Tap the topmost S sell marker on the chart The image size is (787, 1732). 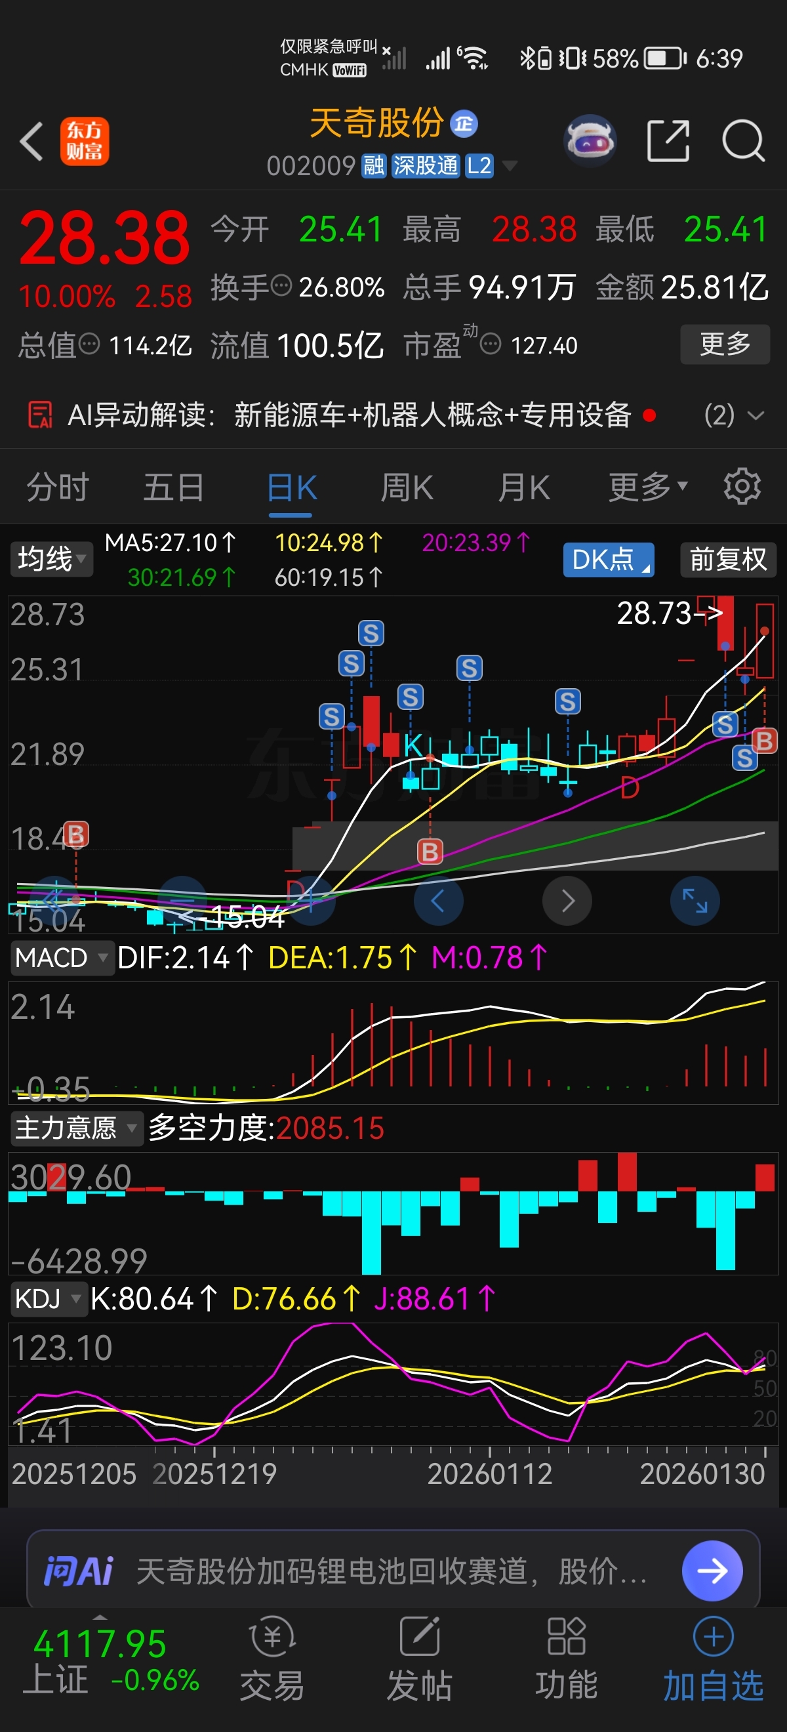pyautogui.click(x=371, y=632)
